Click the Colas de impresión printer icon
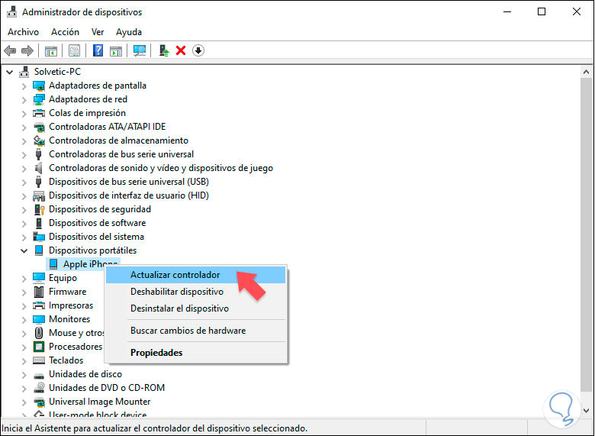This screenshot has height=436, width=595. pos(39,113)
